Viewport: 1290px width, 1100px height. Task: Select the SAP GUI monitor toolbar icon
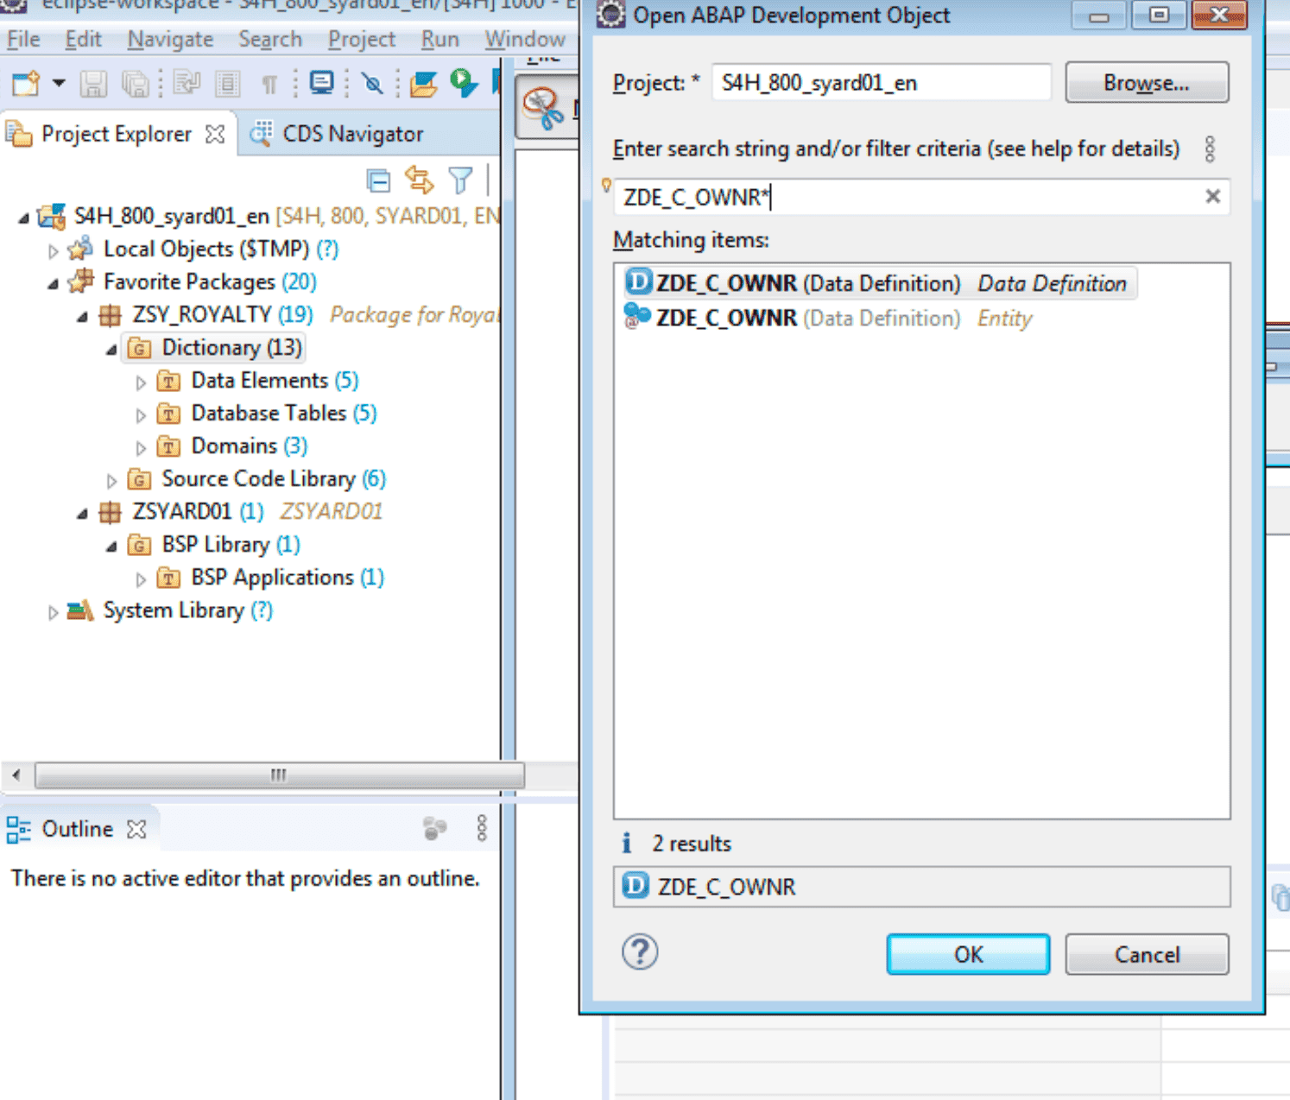point(322,84)
